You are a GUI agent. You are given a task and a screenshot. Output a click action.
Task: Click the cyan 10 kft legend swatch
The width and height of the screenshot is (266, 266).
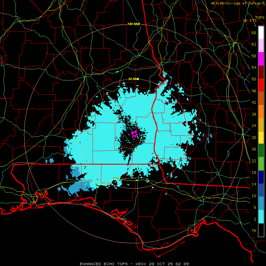[x=261, y=217]
